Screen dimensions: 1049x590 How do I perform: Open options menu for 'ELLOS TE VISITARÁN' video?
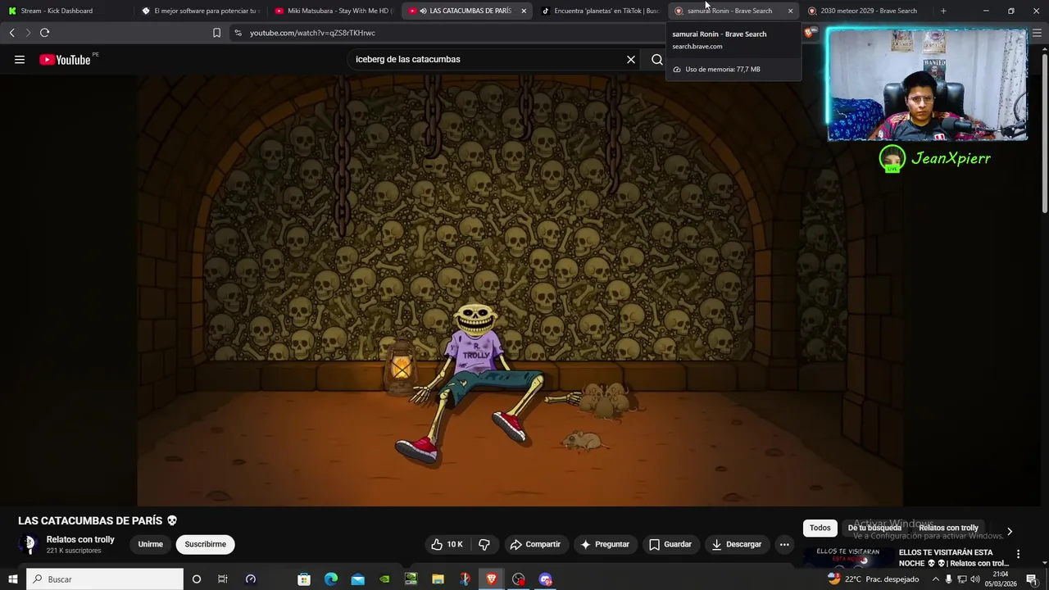pos(1018,554)
